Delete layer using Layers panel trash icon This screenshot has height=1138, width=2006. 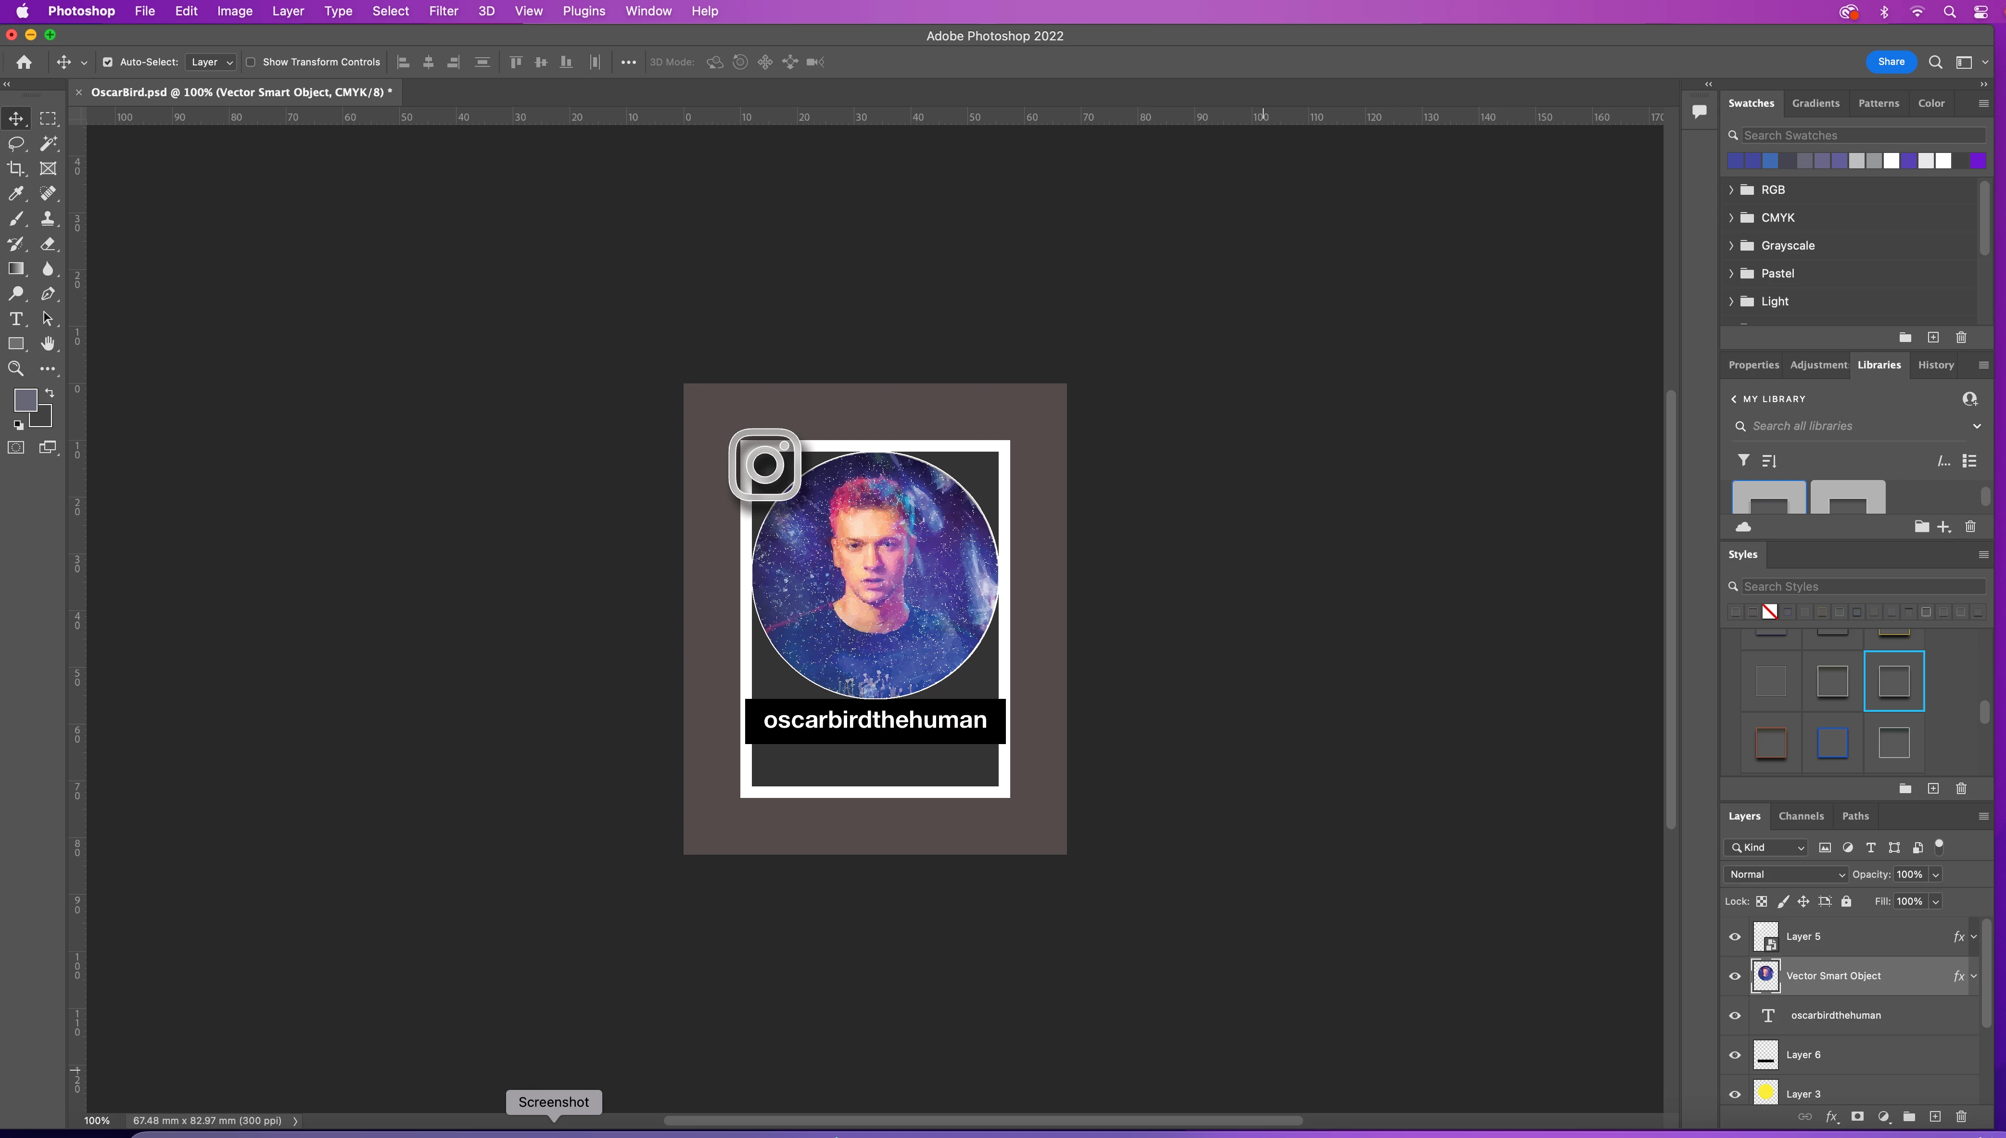click(x=1961, y=1117)
